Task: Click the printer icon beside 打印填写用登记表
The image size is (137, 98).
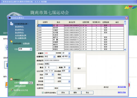Action: pos(11,24)
